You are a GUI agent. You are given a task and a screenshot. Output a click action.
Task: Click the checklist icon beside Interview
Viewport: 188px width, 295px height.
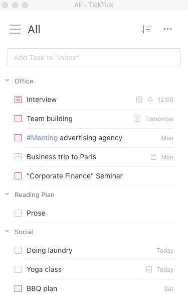18,100
